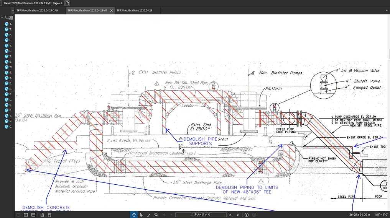Click the calendar icon in side panel header
This screenshot has height=218, width=390.
(x=11, y=18)
